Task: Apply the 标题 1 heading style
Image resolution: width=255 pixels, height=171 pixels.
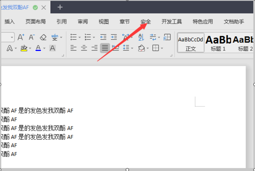Action: coord(218,43)
